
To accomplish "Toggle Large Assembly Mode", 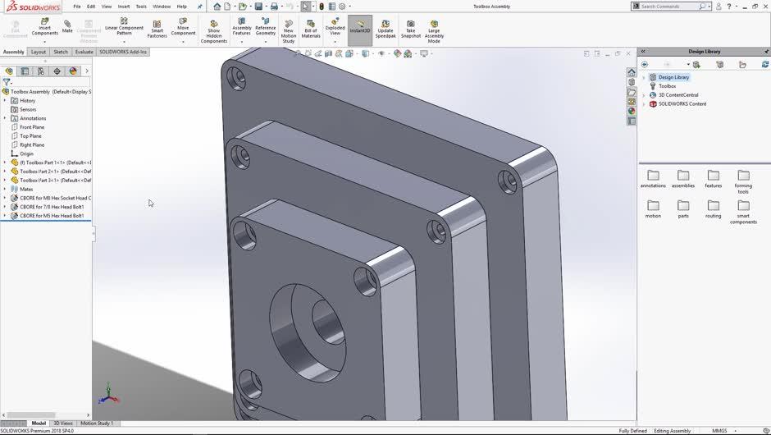I will (x=434, y=30).
